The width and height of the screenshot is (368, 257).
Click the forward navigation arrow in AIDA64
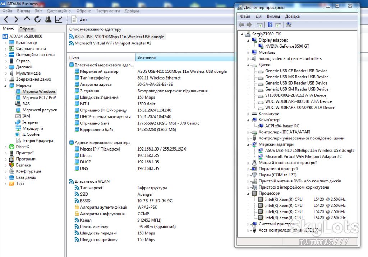tap(16, 19)
